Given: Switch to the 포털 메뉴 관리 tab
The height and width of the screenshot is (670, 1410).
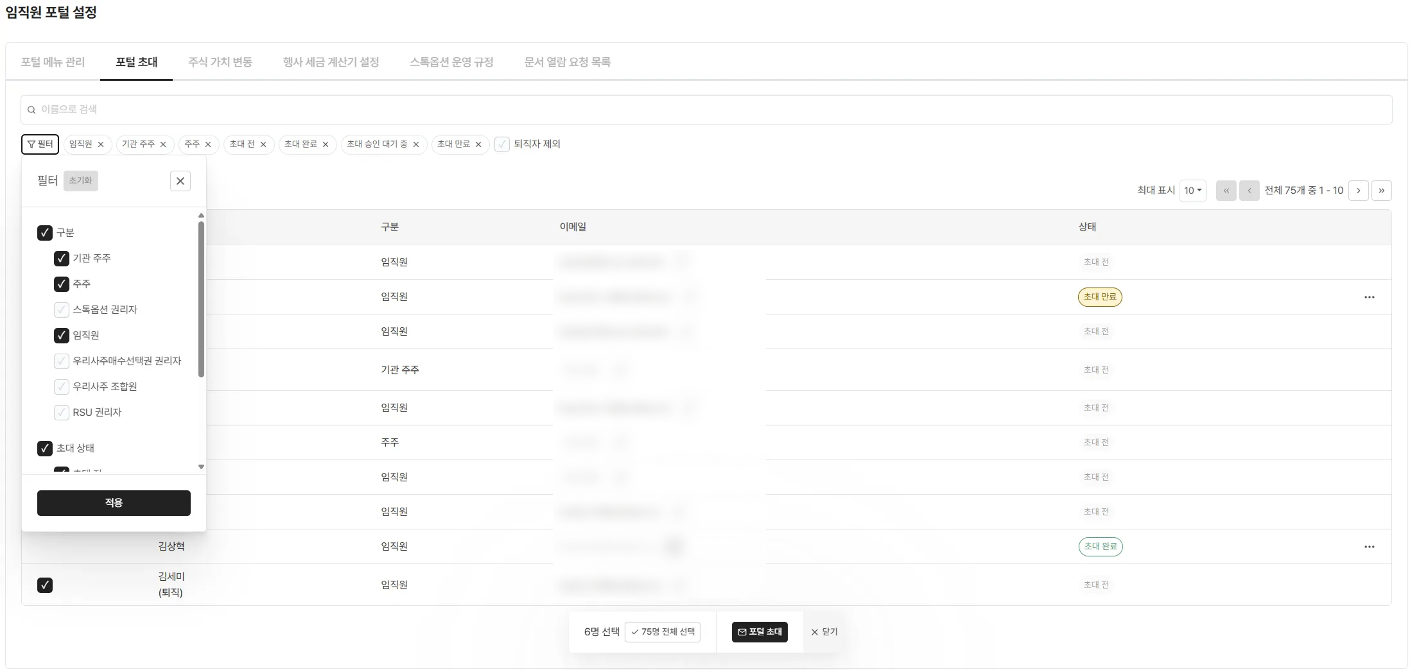Looking at the screenshot, I should pos(53,62).
